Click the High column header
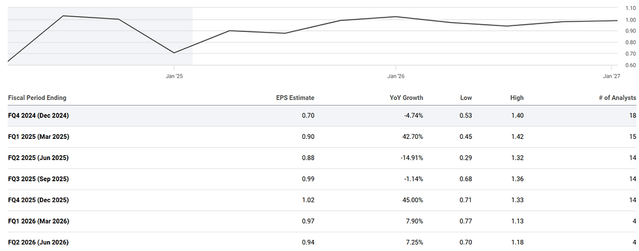 pyautogui.click(x=516, y=98)
